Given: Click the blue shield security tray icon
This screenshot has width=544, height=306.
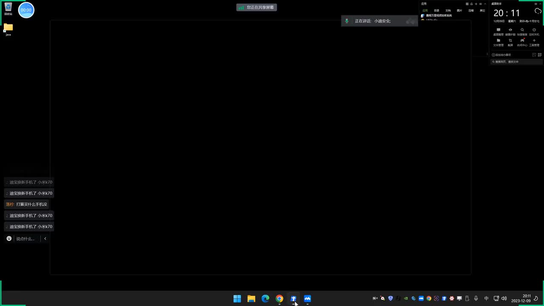Looking at the screenshot, I should [391, 298].
